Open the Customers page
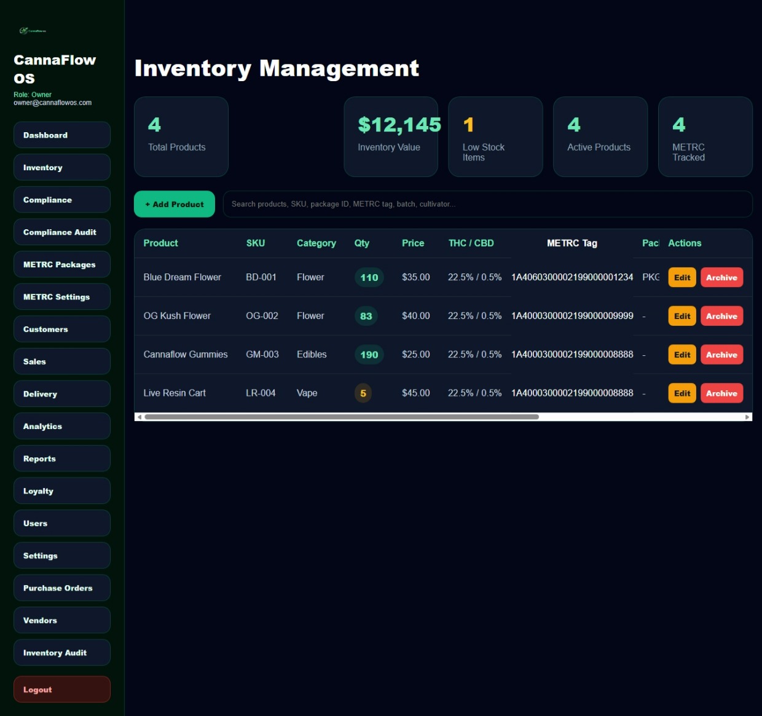The width and height of the screenshot is (762, 716). coord(62,329)
